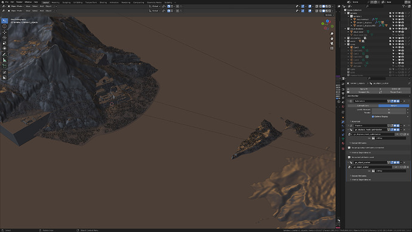
Task: Choose Catmull-Clark subdivision type
Action: [x=363, y=106]
